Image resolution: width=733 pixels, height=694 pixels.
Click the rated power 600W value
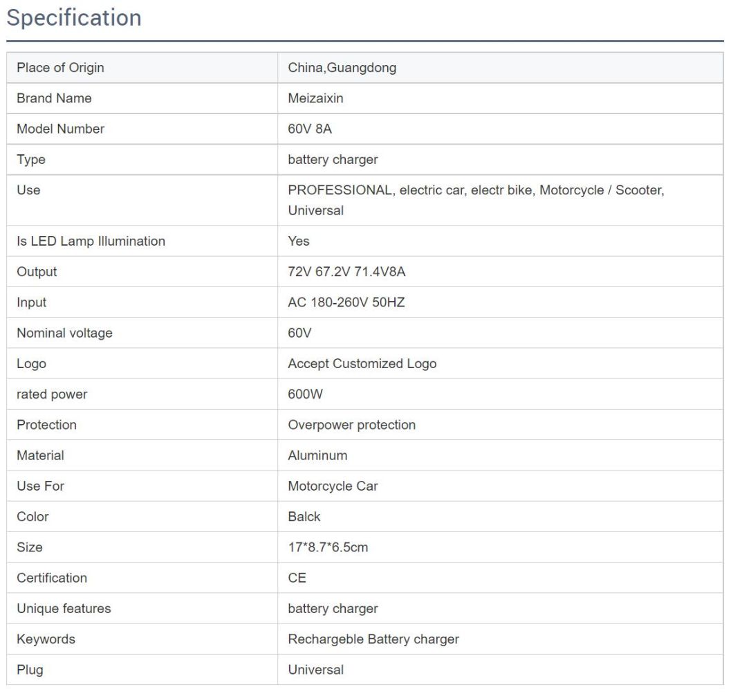pyautogui.click(x=305, y=394)
